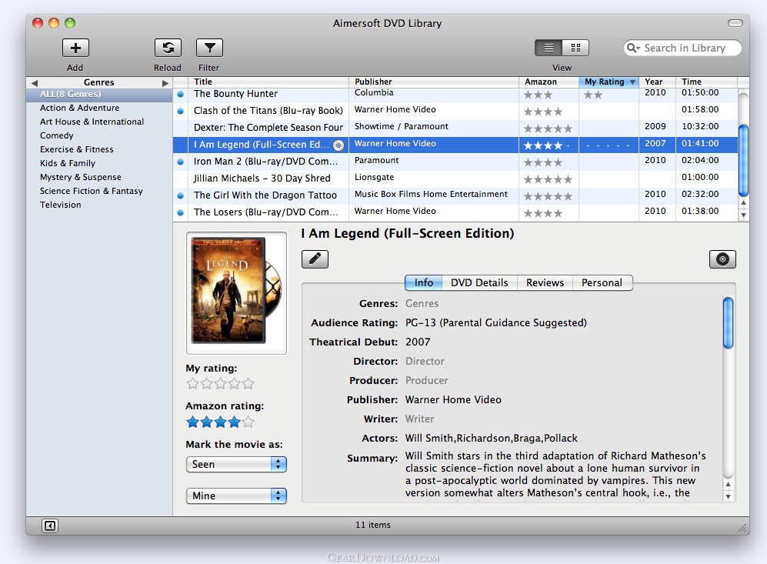The height and width of the screenshot is (564, 767).
Task: Toggle unseen dot for Clash of the Titans
Action: (181, 111)
